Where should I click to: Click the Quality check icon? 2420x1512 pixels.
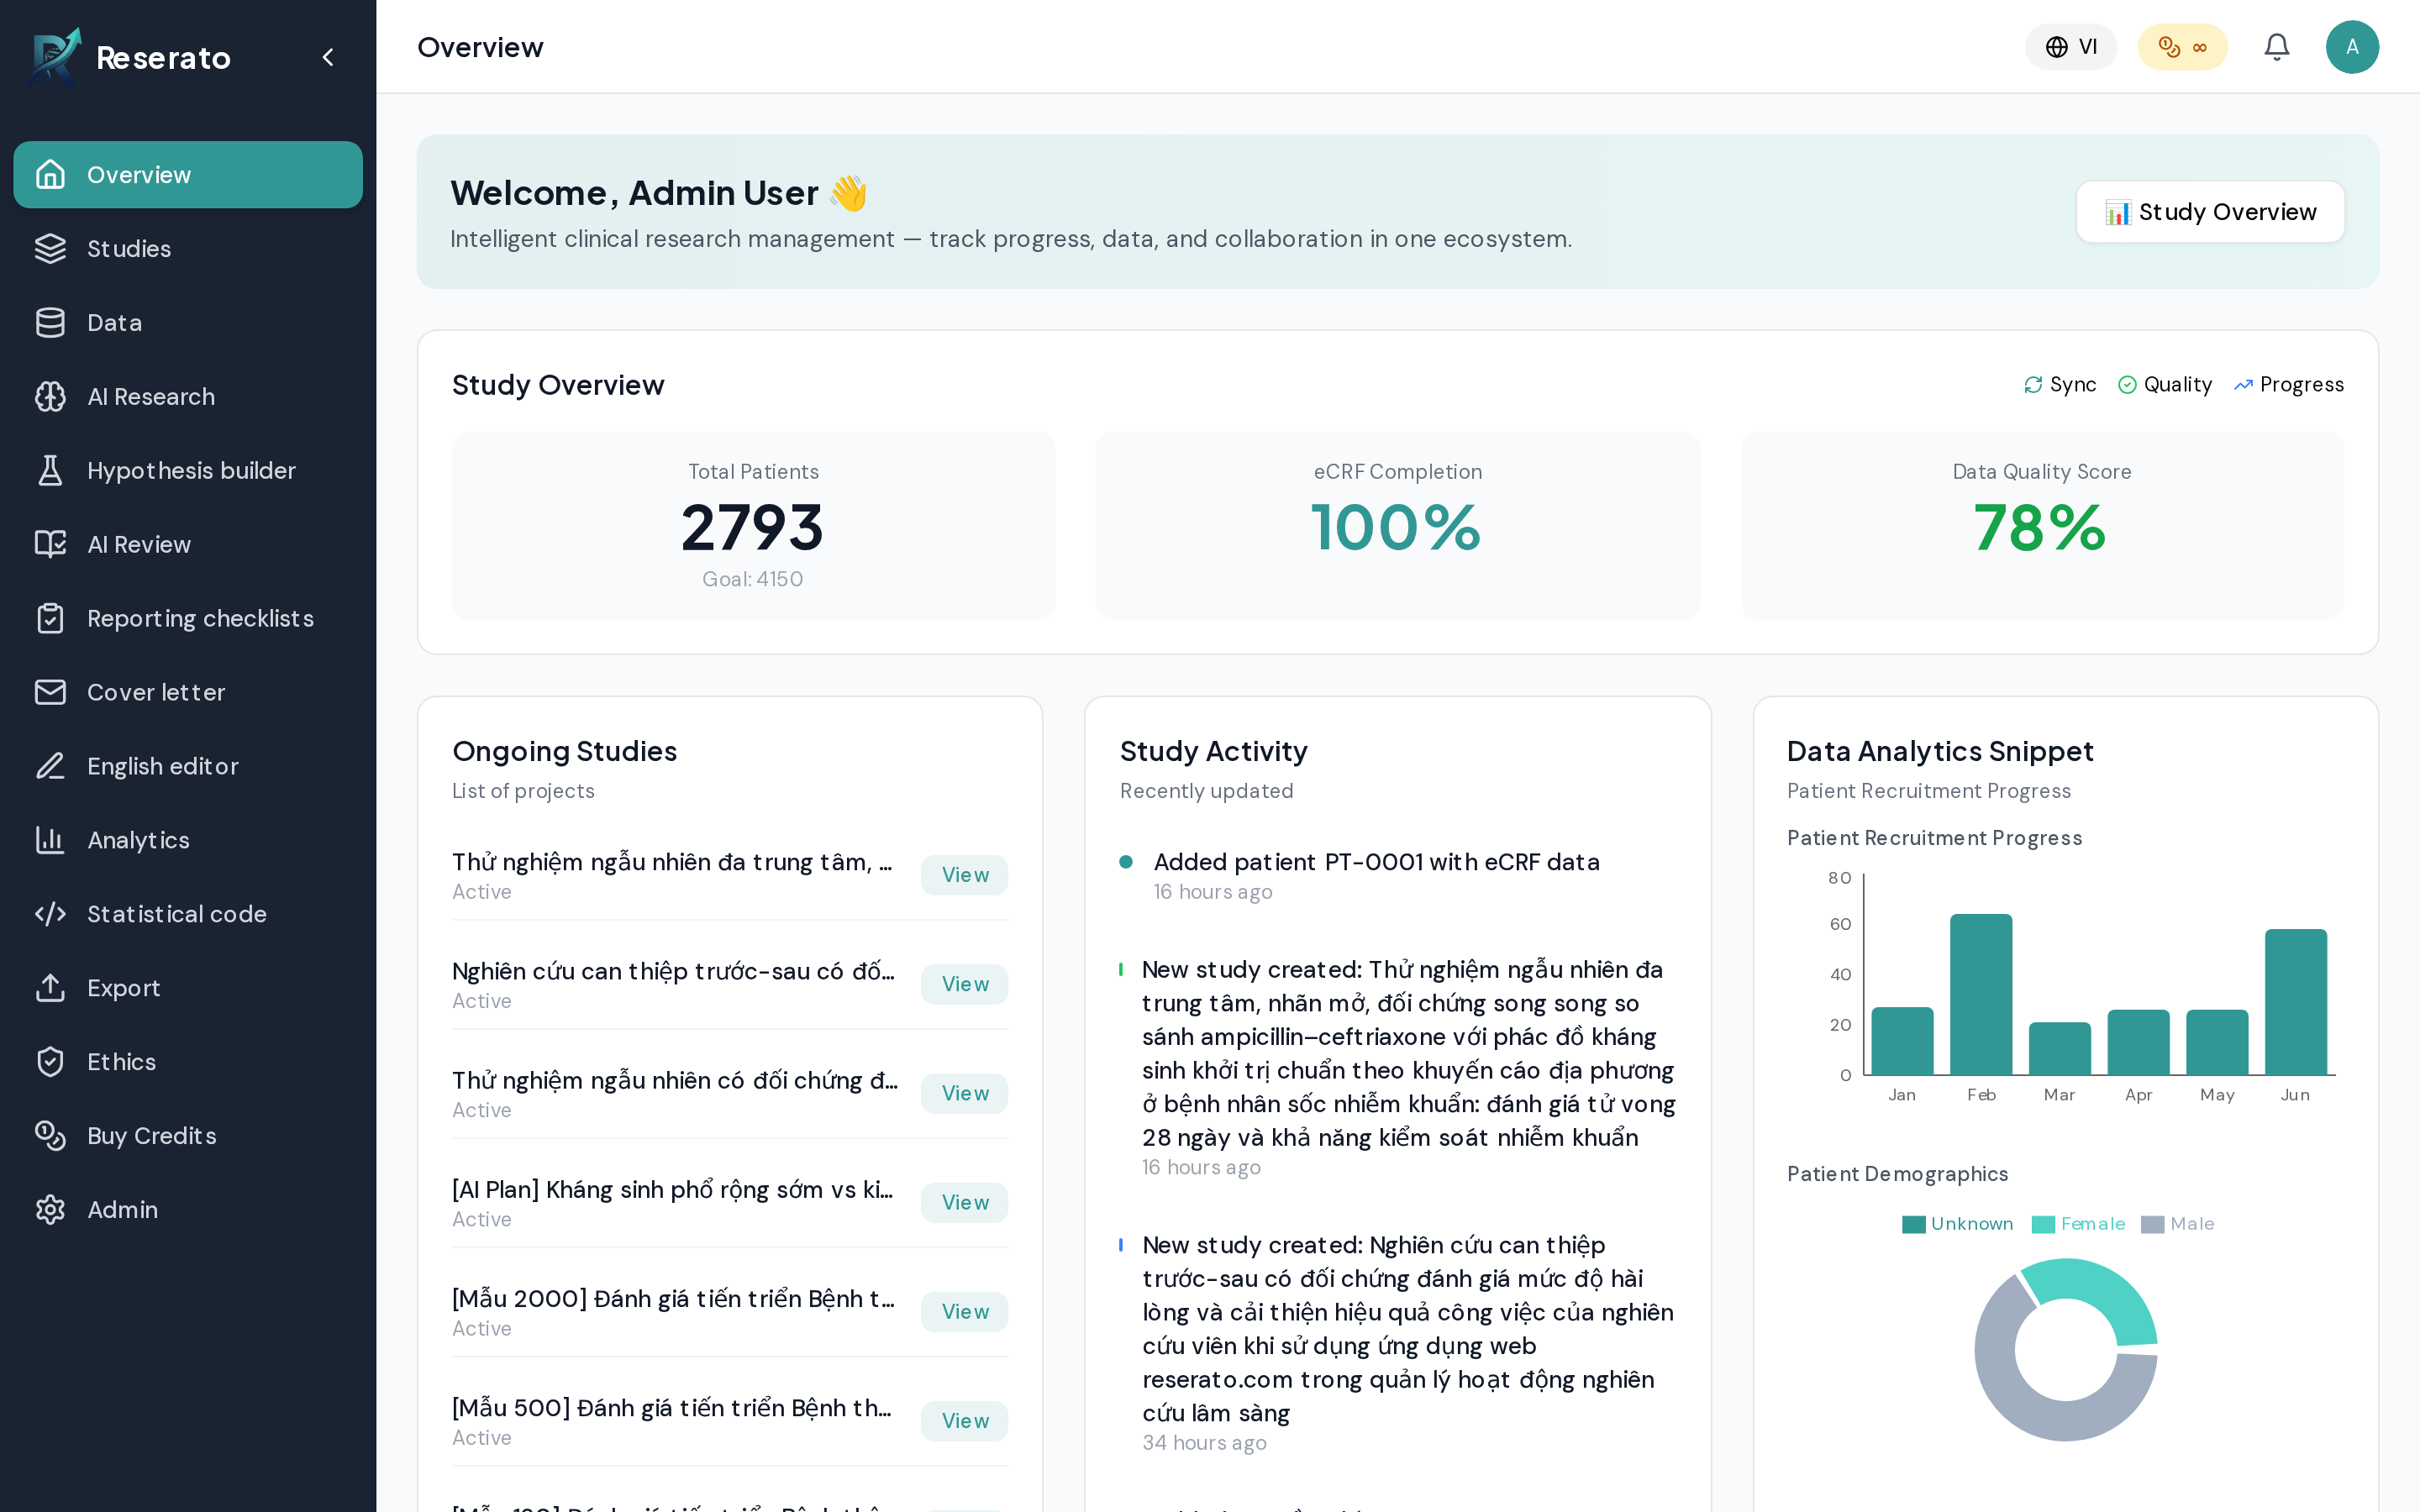click(x=2127, y=385)
